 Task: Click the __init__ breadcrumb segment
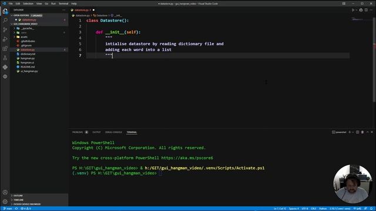pyautogui.click(x=116, y=16)
